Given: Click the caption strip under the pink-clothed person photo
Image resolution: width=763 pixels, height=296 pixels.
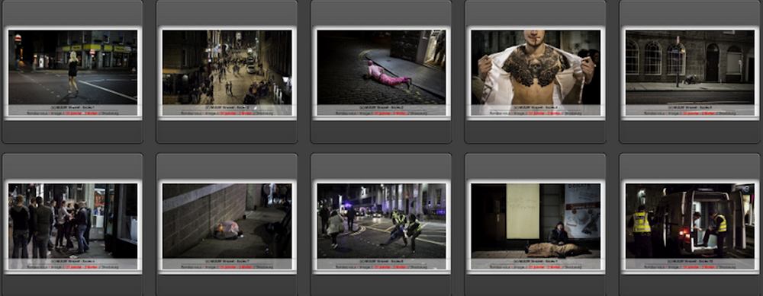Looking at the screenshot, I should click(381, 110).
